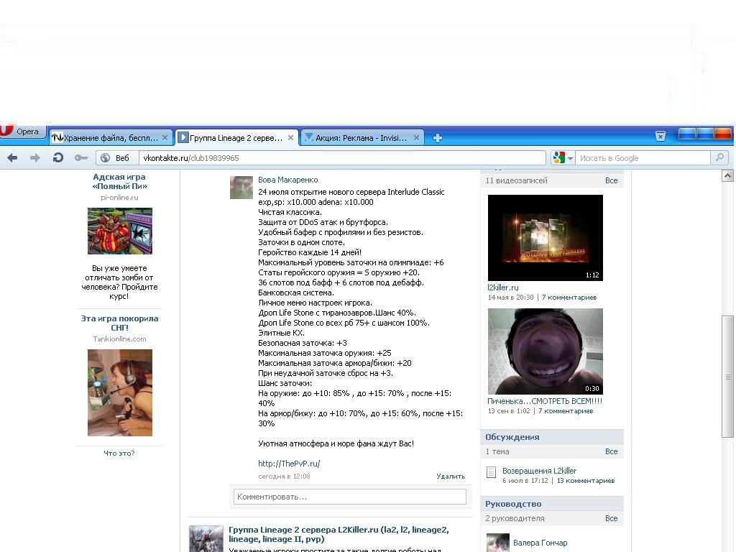Screen dimensions: 736x552
Task: Switch to the 'Хранение файла, беспл...' tab
Action: (x=110, y=137)
